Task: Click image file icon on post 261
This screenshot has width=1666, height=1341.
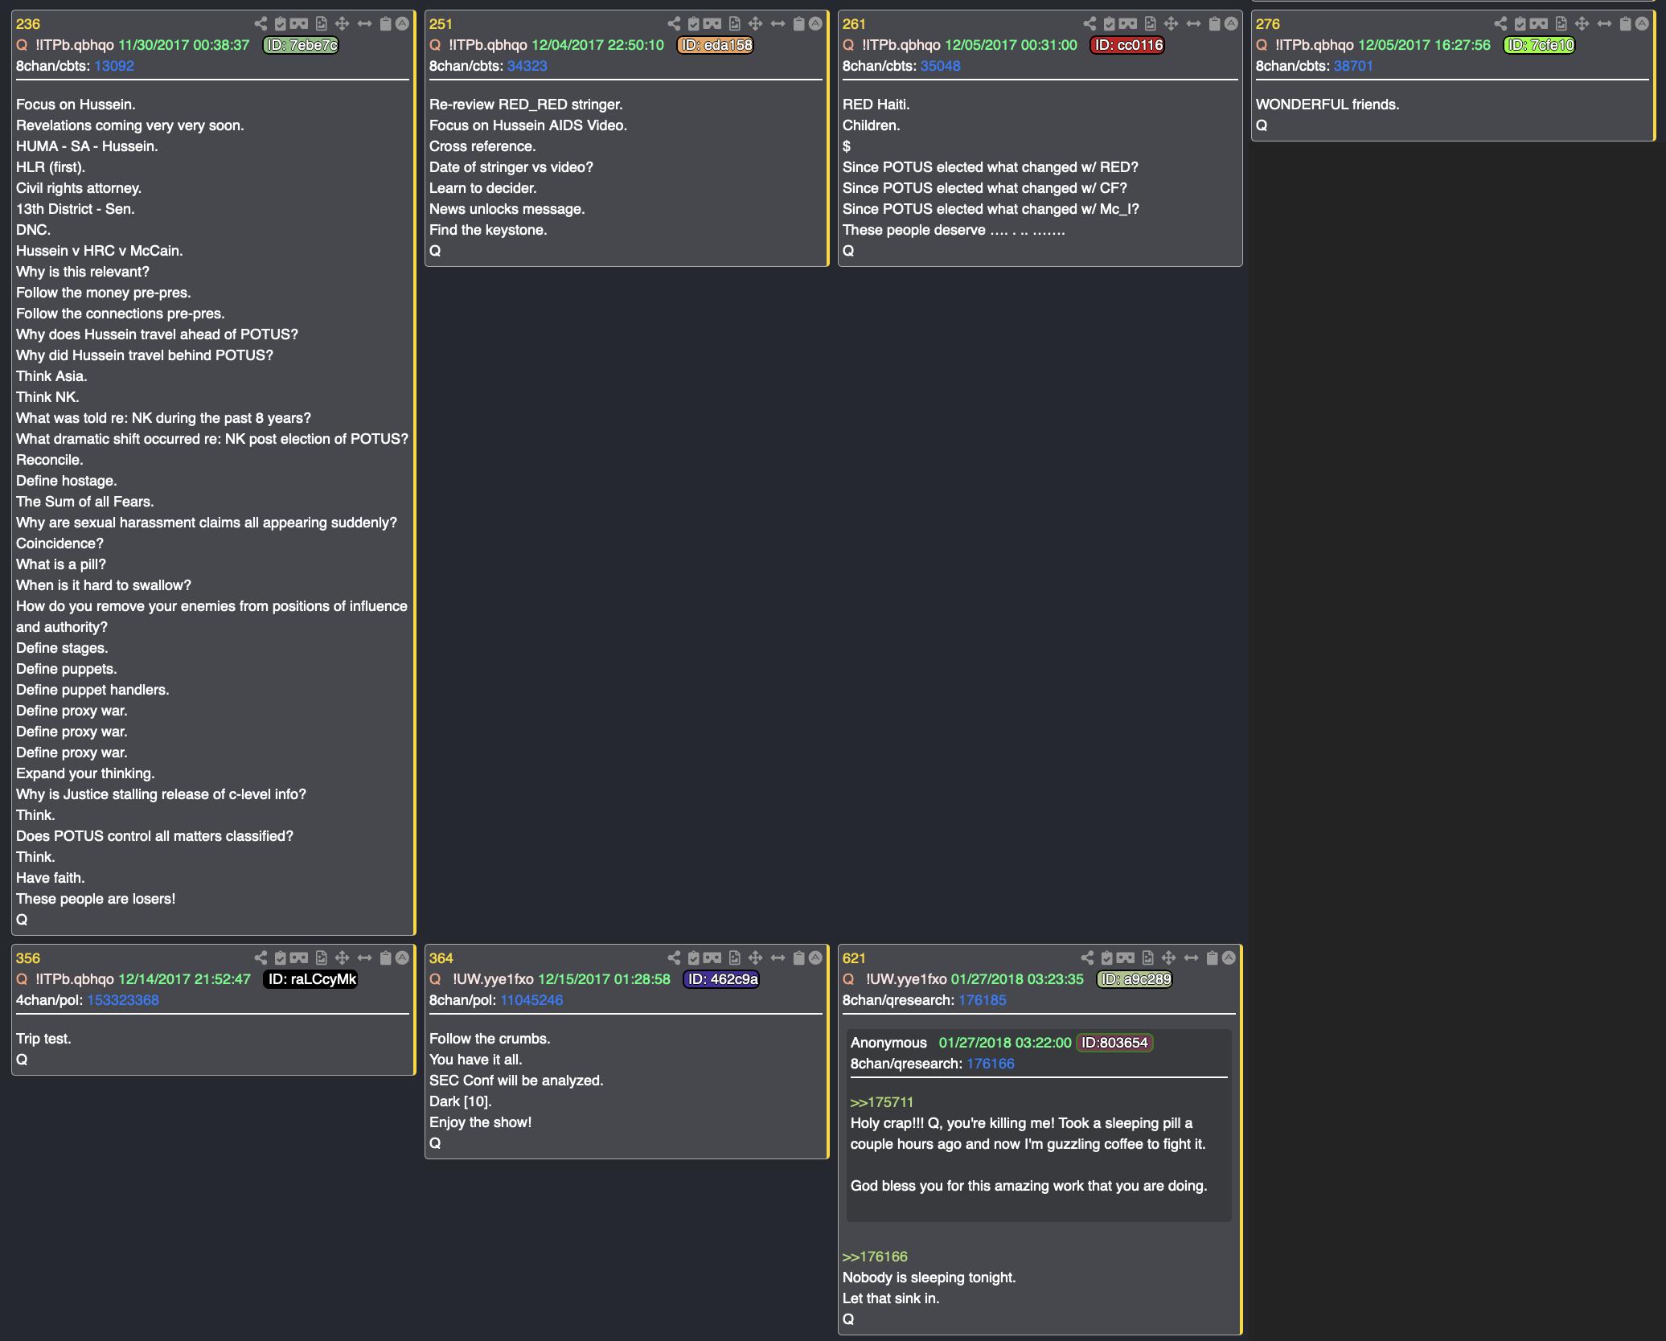Action: coord(1151,23)
